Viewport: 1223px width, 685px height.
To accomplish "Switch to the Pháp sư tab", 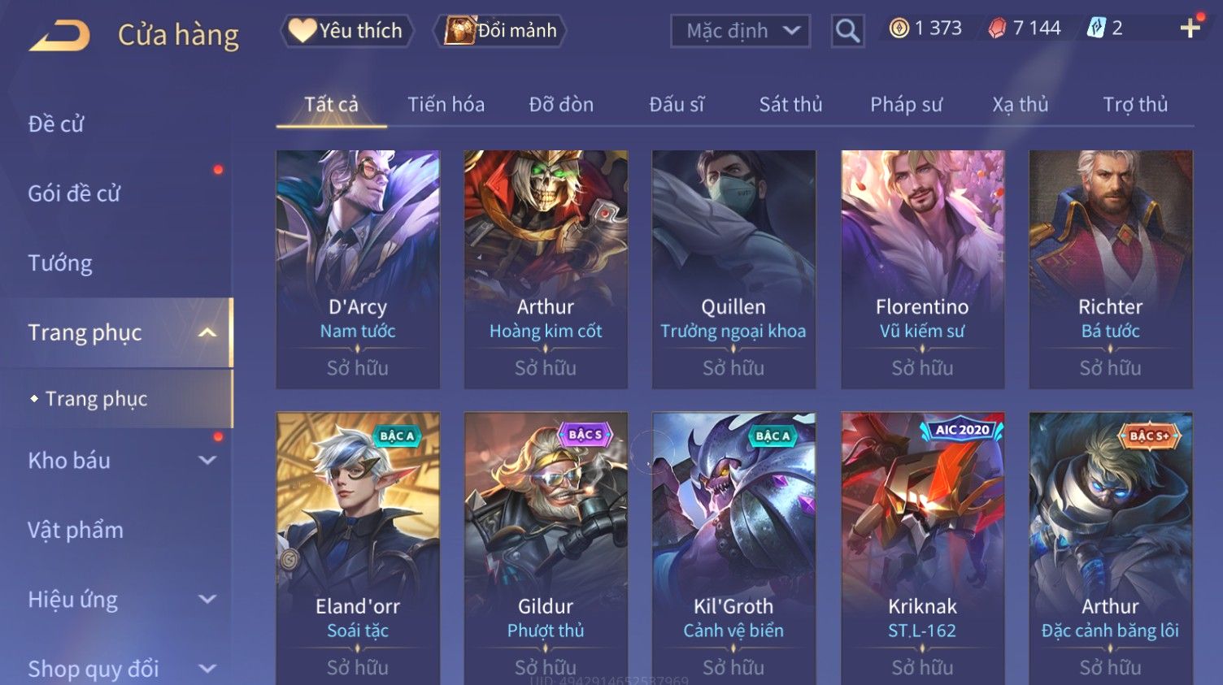I will (906, 104).
